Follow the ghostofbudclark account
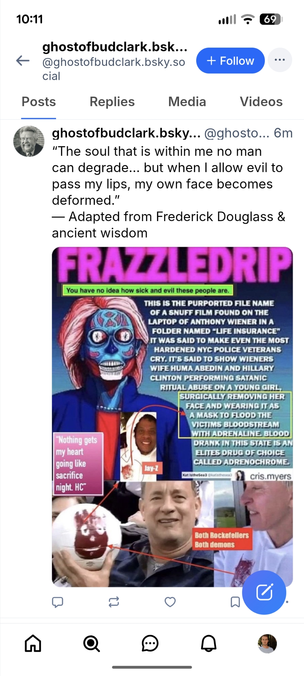This screenshot has height=676, width=304. (230, 61)
